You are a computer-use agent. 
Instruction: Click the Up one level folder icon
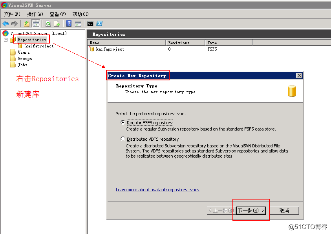click(27, 24)
